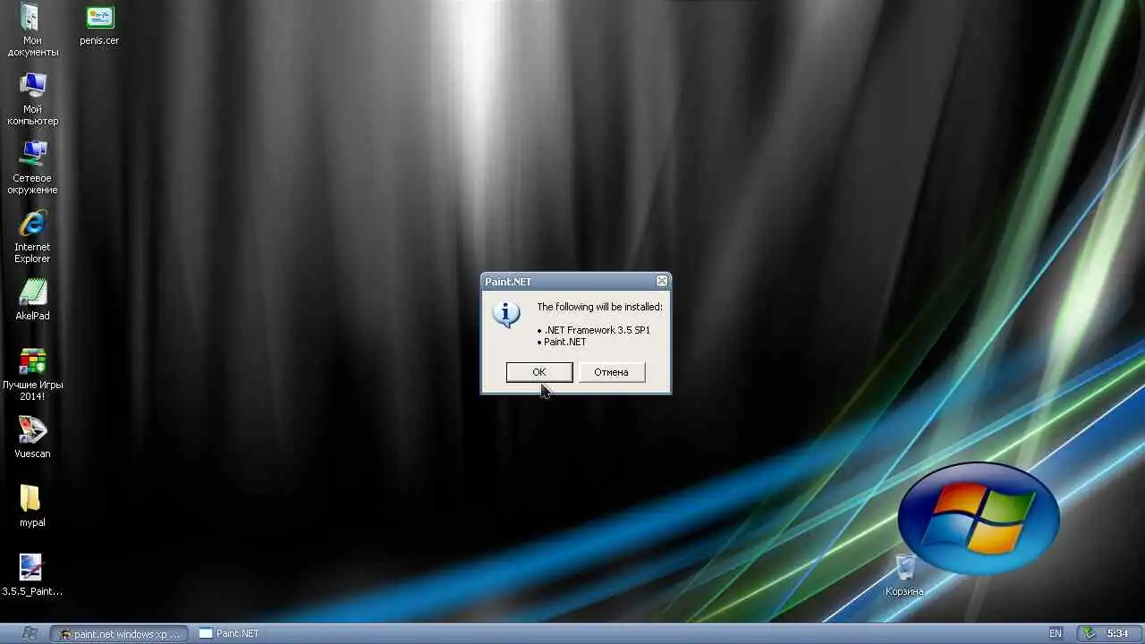Confirm installation with the OK button

pyautogui.click(x=539, y=372)
